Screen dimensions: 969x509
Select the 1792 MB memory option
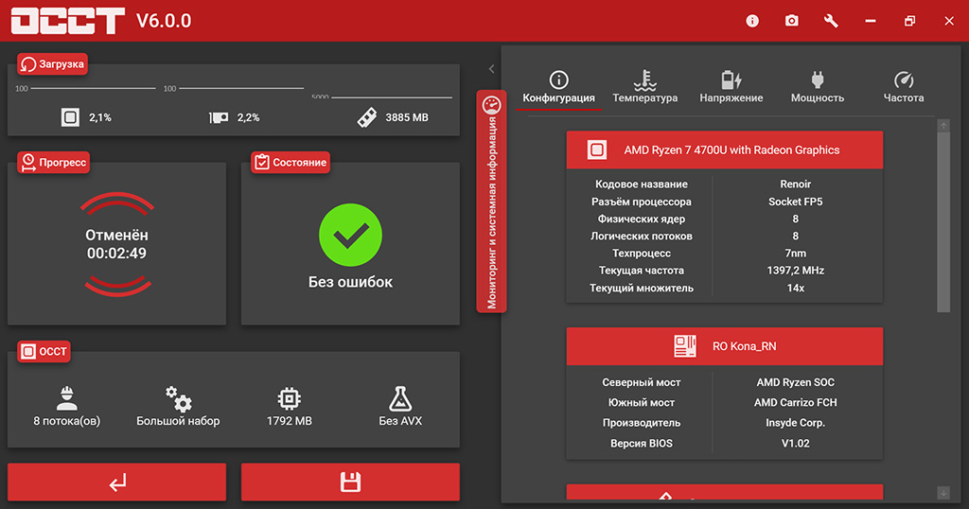click(x=290, y=407)
